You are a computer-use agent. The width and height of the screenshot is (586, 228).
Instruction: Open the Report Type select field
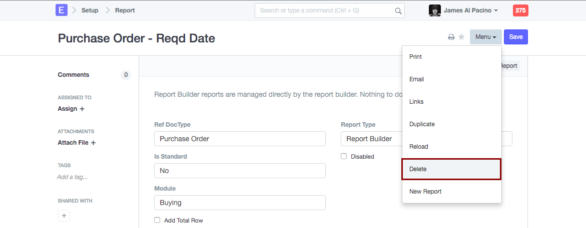[x=371, y=139]
